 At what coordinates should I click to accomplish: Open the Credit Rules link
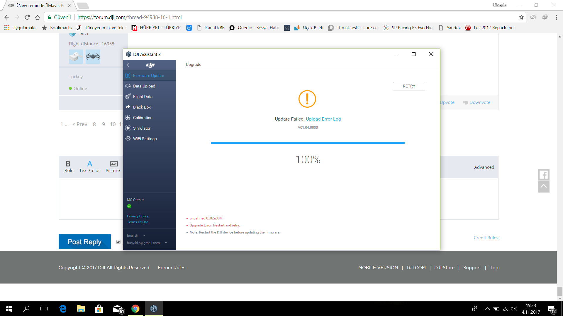point(486,238)
